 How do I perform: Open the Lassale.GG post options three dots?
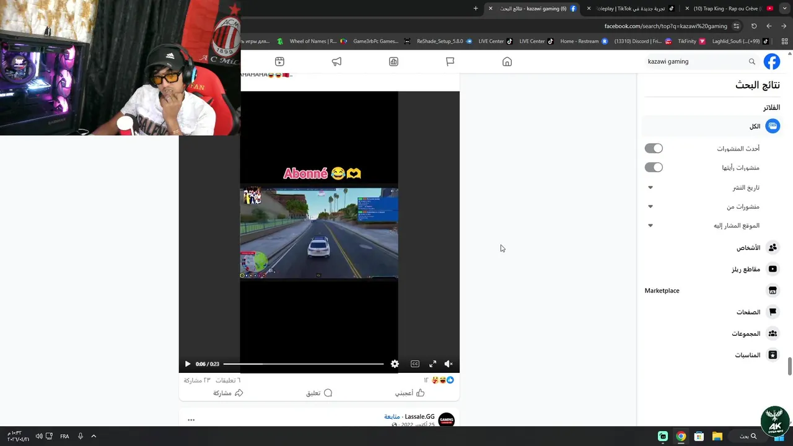[191, 420]
